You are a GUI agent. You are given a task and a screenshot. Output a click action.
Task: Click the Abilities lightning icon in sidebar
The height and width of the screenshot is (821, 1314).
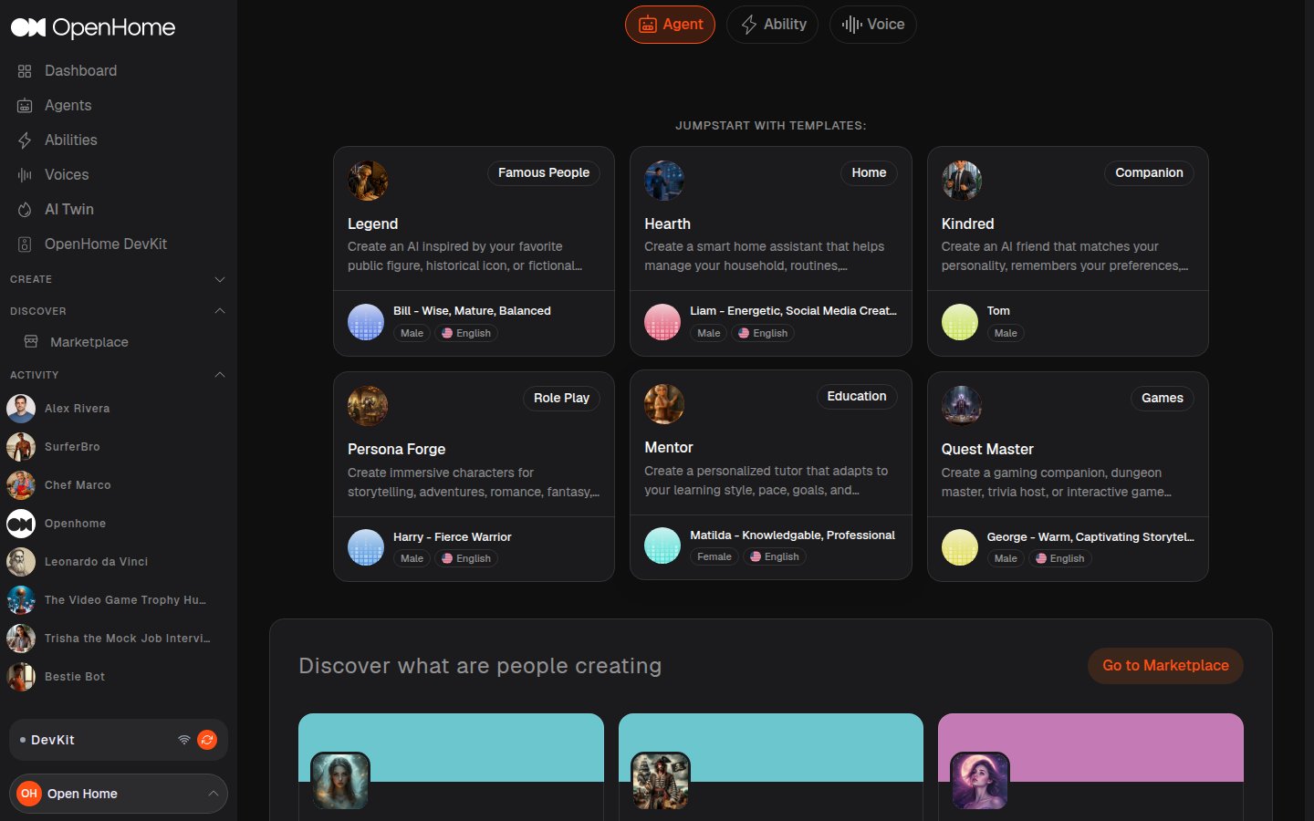25,140
